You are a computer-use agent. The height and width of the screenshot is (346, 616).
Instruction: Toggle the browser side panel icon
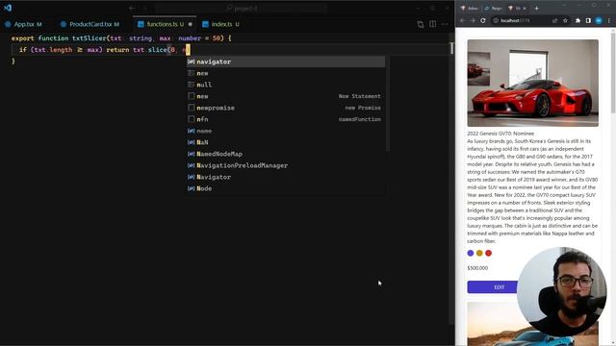588,20
